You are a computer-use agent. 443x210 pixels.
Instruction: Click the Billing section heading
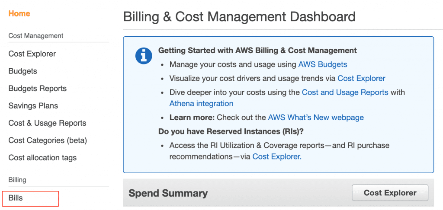pos(17,179)
